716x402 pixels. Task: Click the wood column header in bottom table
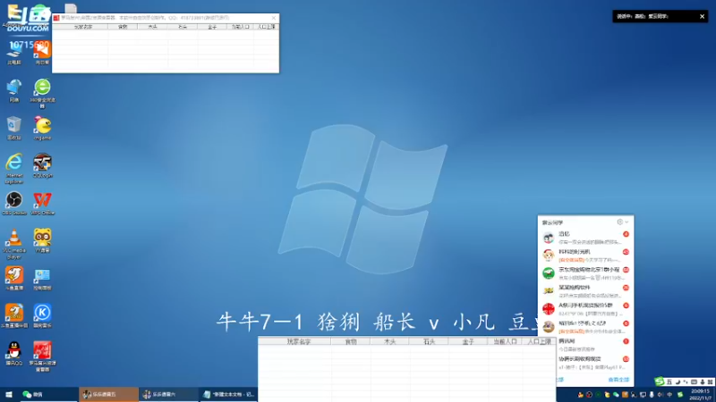[389, 341]
